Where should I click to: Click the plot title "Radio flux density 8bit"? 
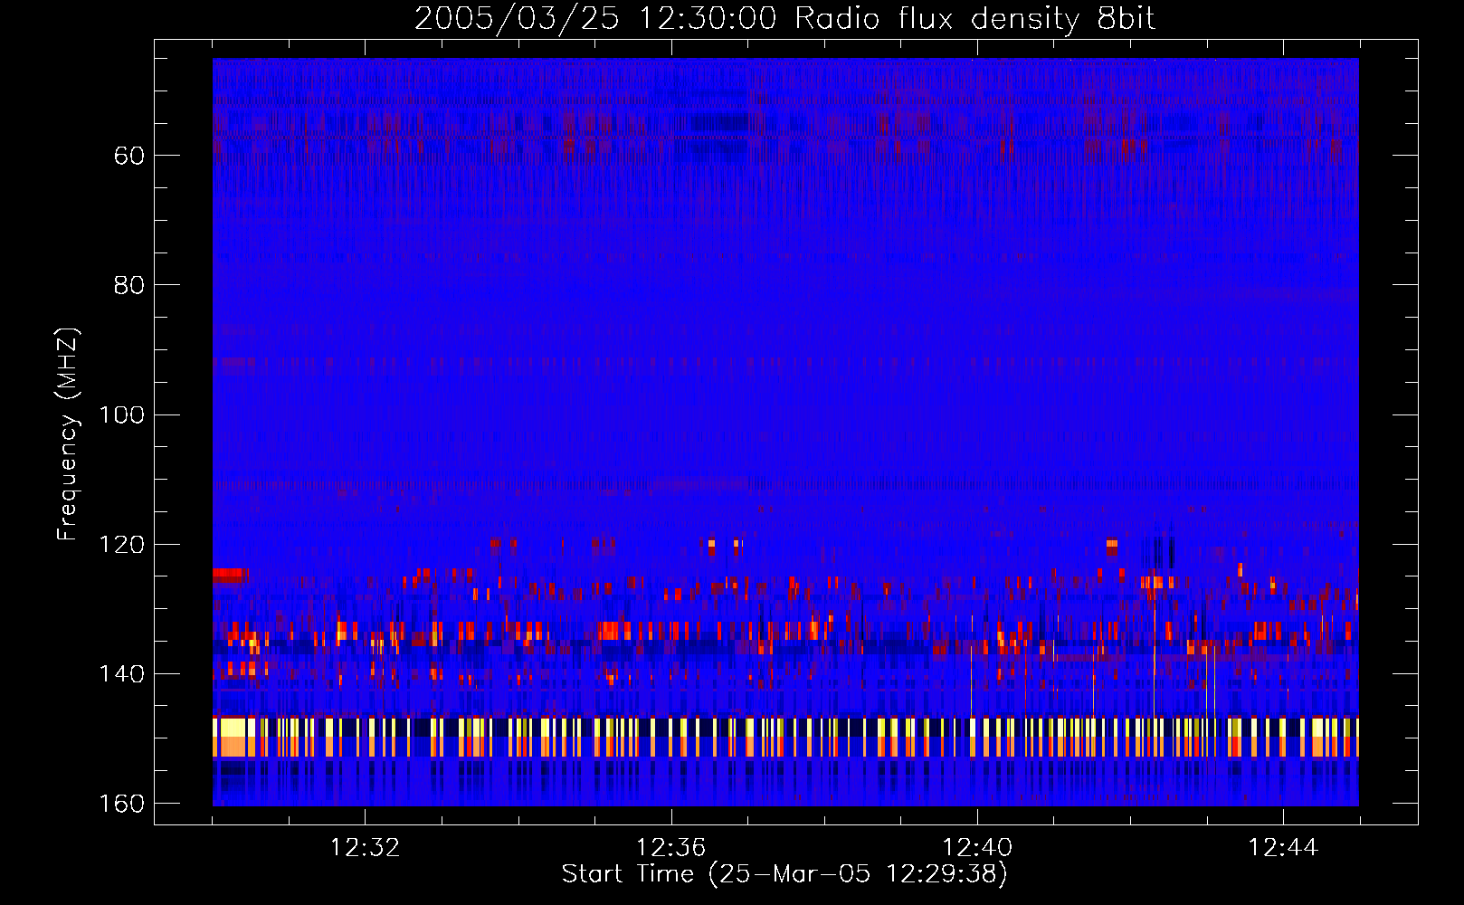point(974,19)
